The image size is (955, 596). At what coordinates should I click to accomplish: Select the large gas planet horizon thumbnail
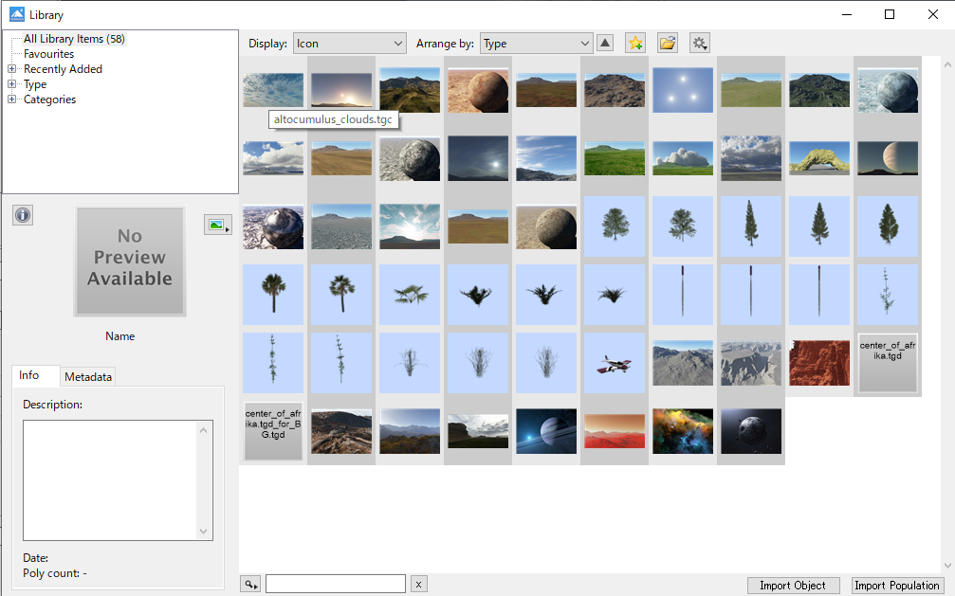pyautogui.click(x=887, y=158)
